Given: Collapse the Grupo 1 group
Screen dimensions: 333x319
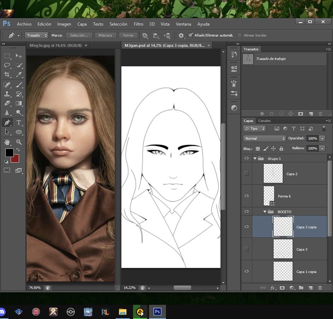Looking at the screenshot, I should click(x=255, y=158).
